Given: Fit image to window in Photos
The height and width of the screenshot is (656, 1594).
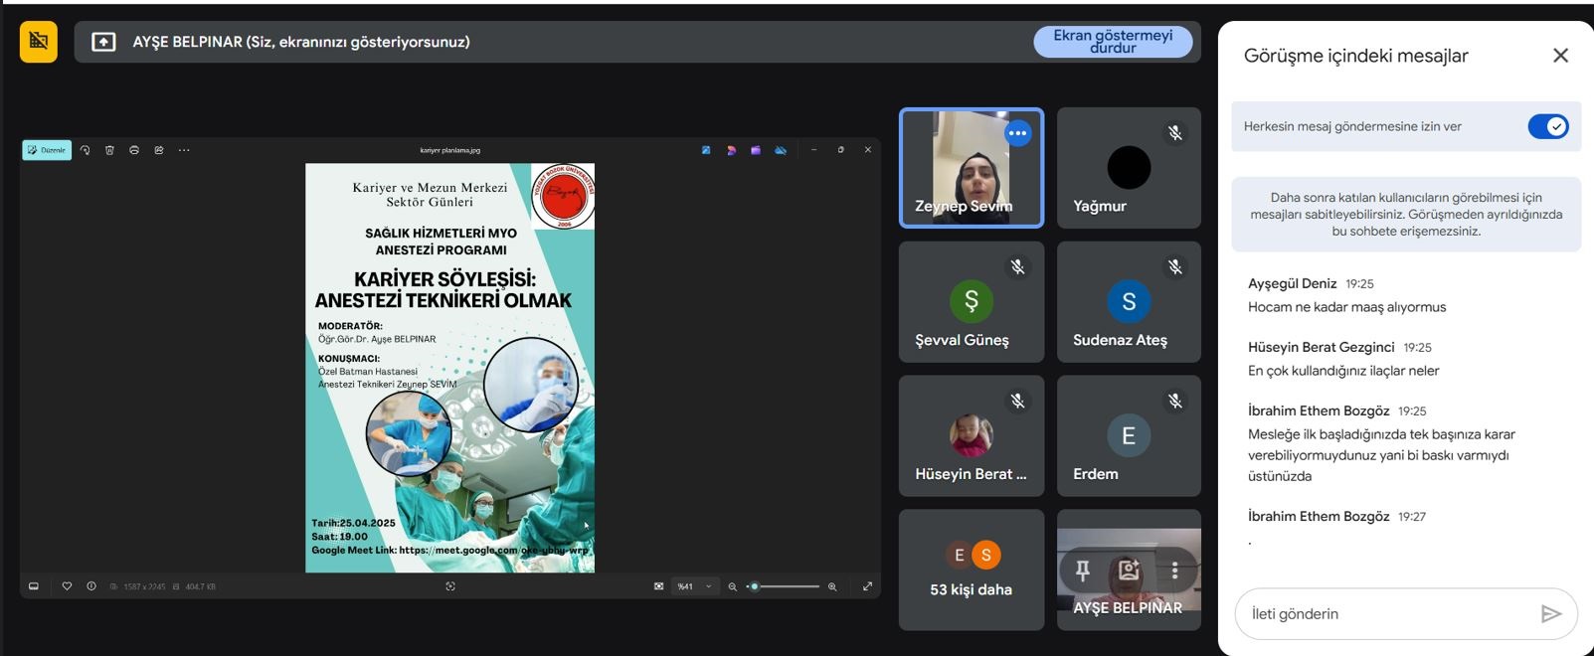Looking at the screenshot, I should click(x=658, y=586).
